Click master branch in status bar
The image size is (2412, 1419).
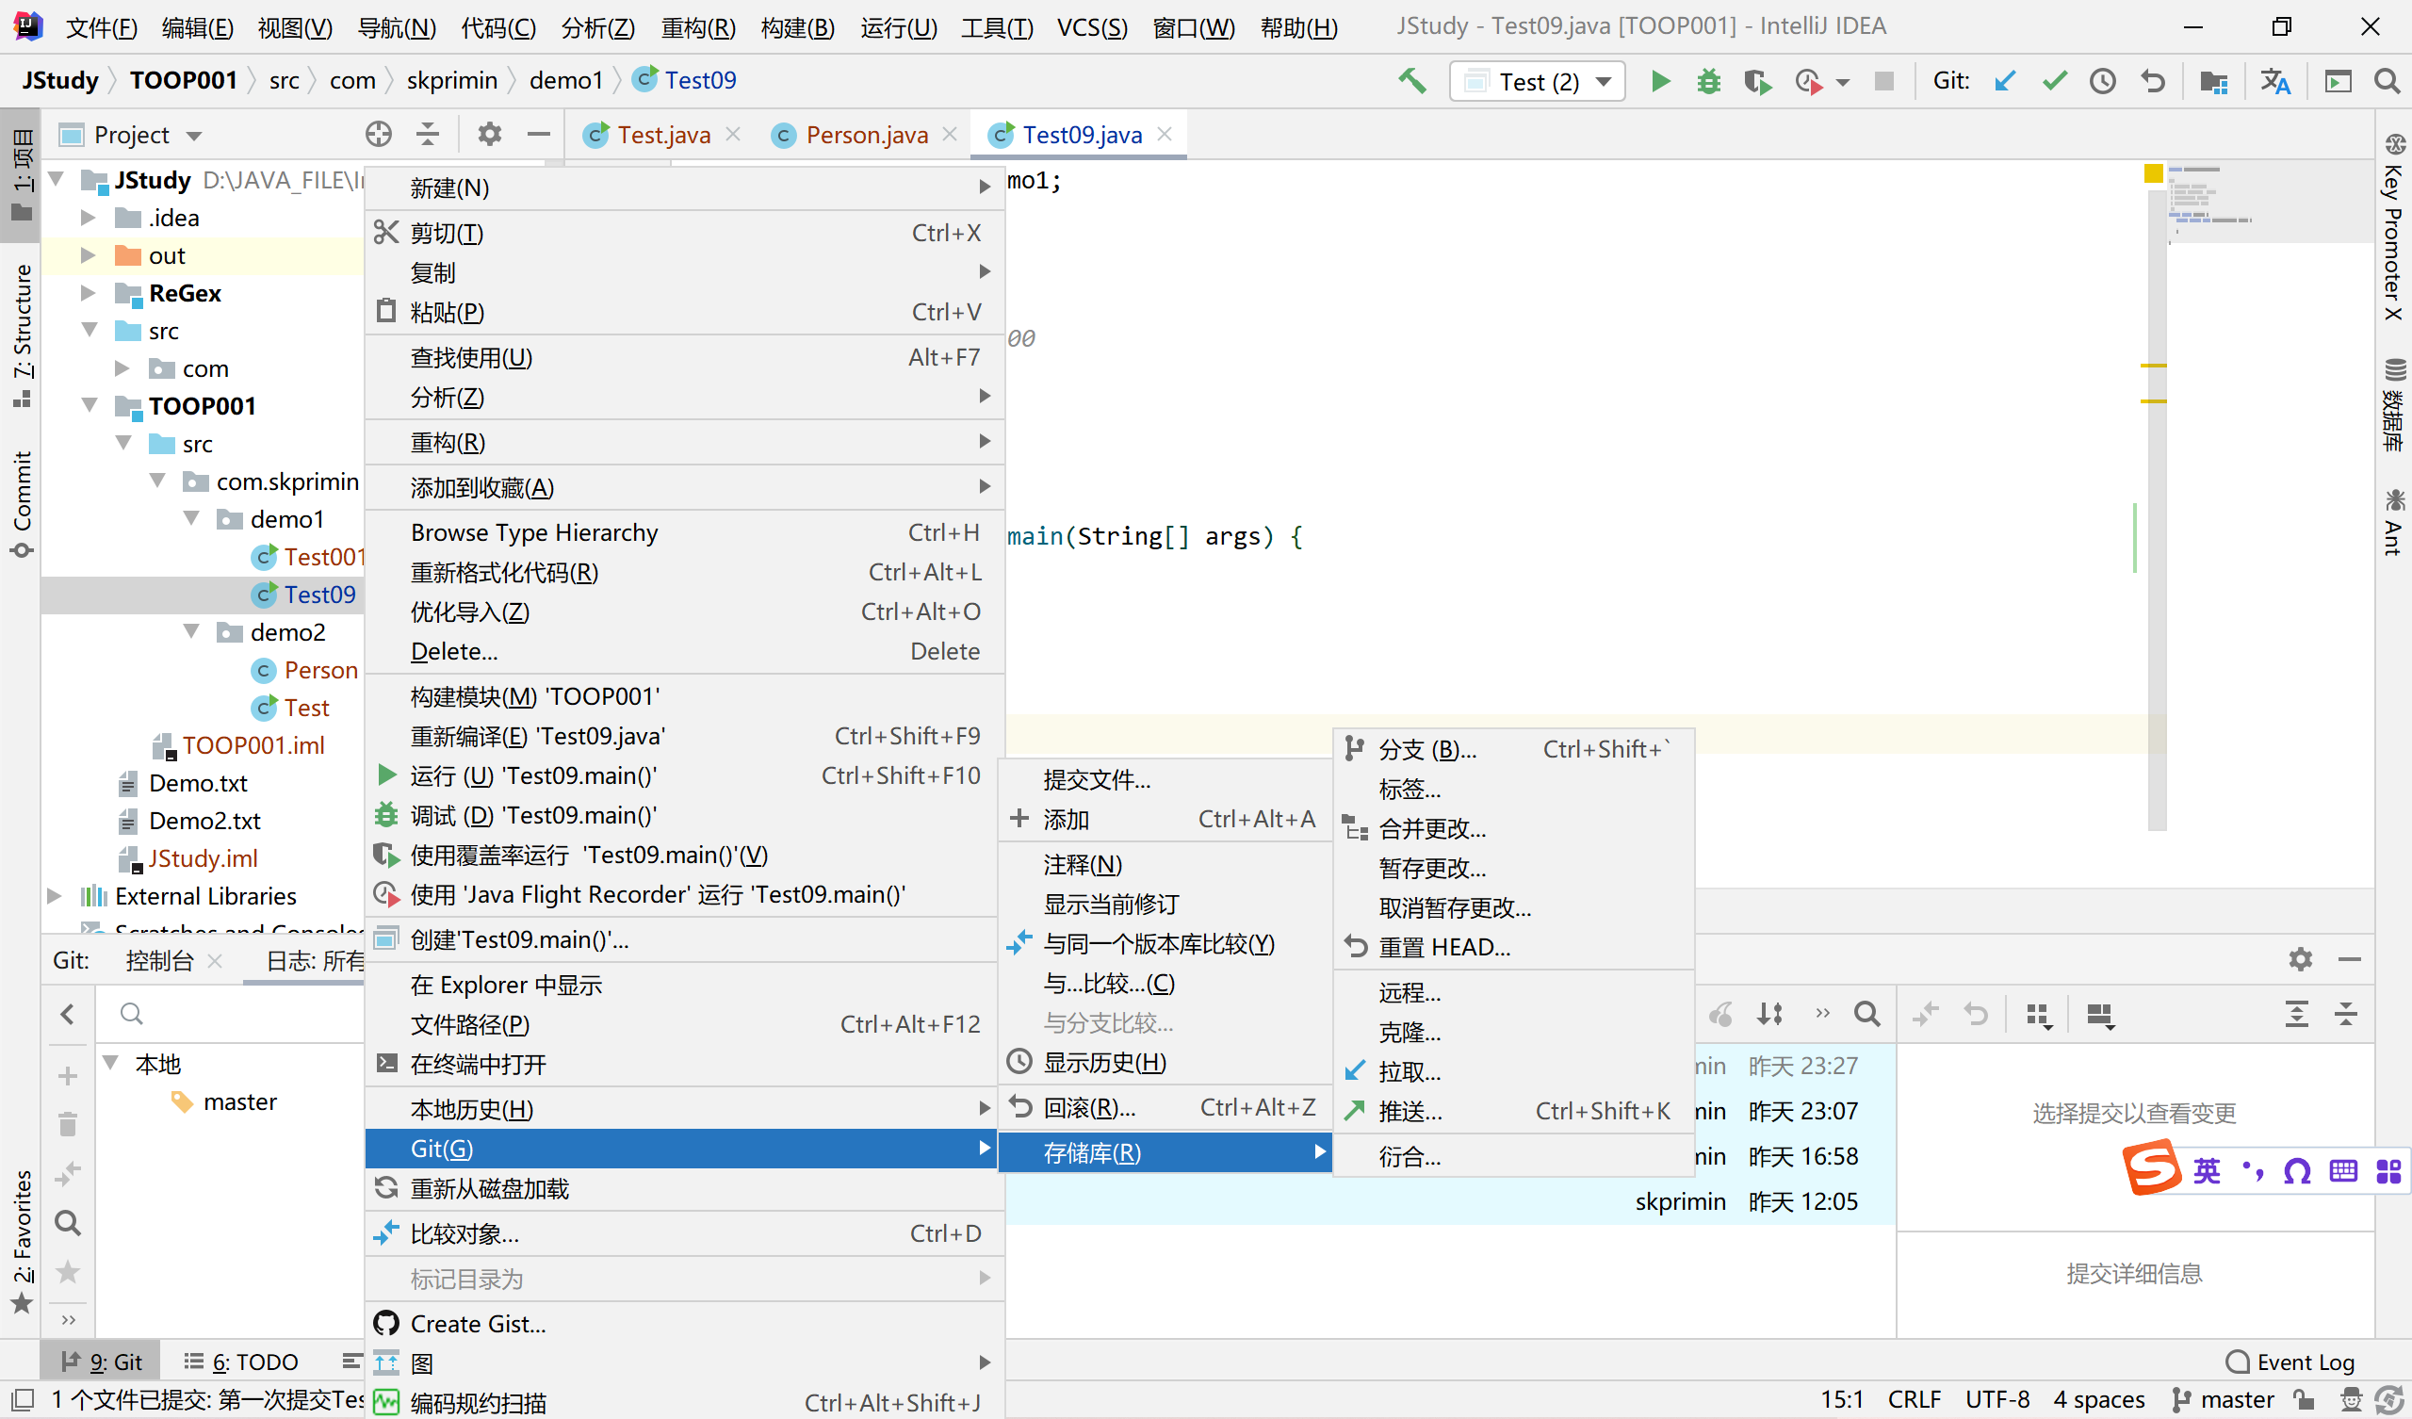(x=2225, y=1400)
